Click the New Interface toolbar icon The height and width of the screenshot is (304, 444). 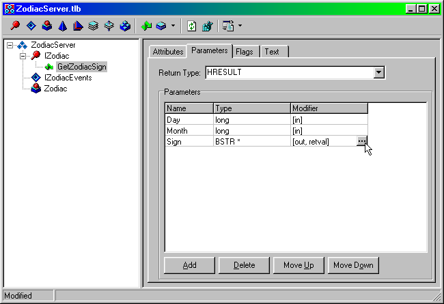pos(16,27)
